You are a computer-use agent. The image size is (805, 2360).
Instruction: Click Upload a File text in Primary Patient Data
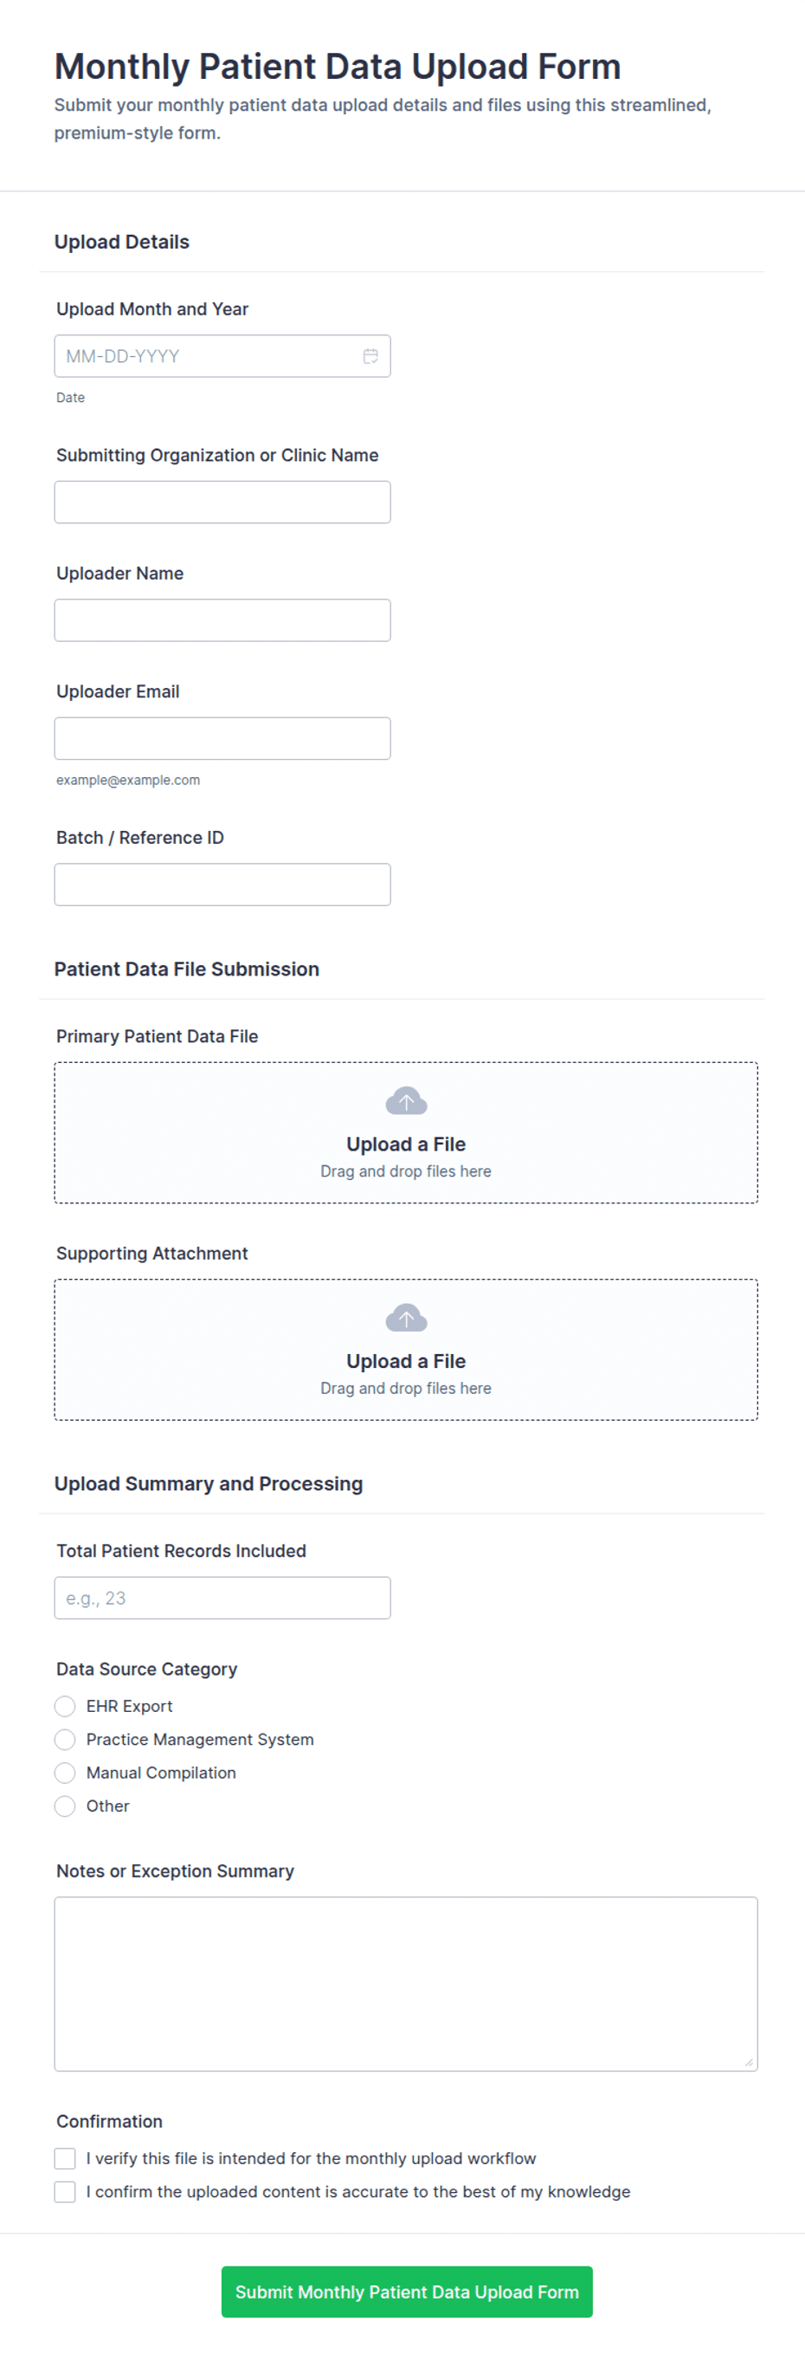pyautogui.click(x=406, y=1144)
